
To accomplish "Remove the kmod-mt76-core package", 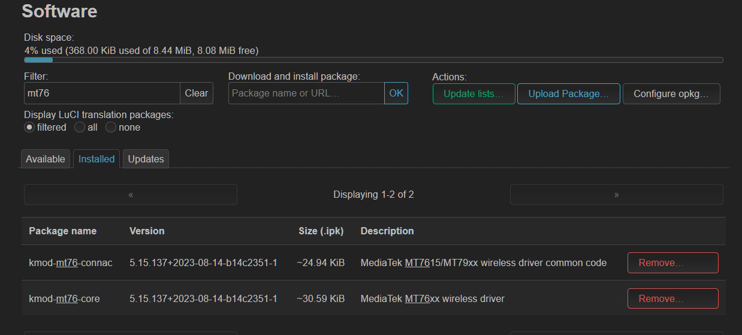I will tap(673, 298).
